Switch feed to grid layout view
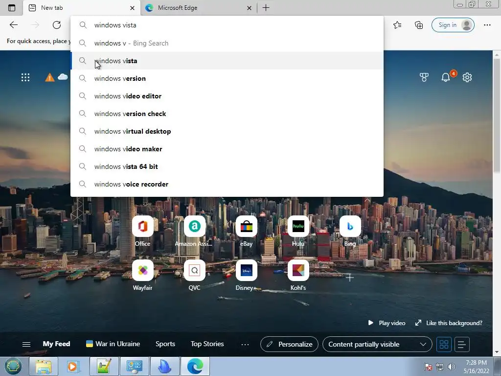The height and width of the screenshot is (376, 501). [444, 344]
